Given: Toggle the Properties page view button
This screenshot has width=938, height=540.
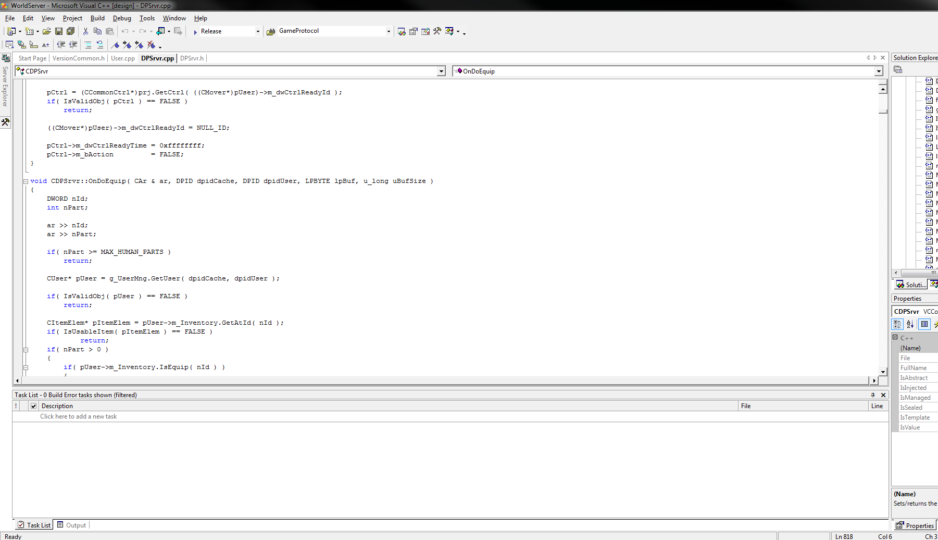Looking at the screenshot, I should [x=924, y=324].
